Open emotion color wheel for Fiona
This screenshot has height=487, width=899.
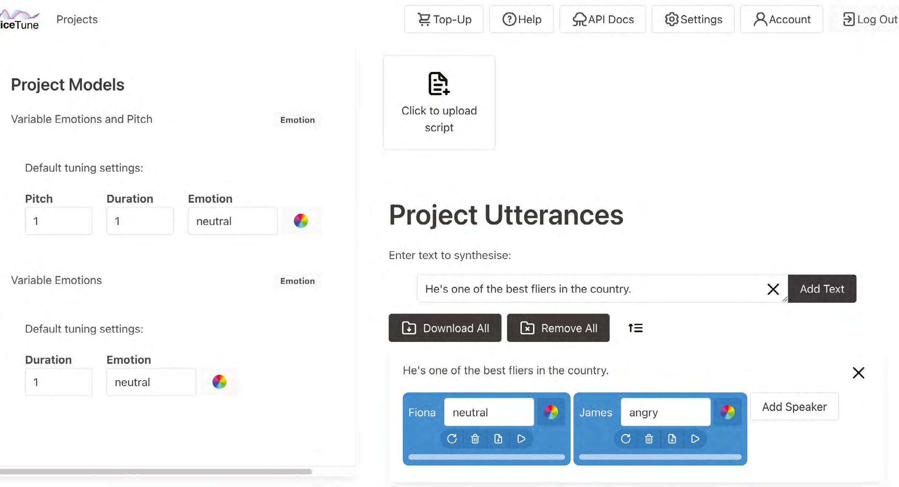point(551,412)
